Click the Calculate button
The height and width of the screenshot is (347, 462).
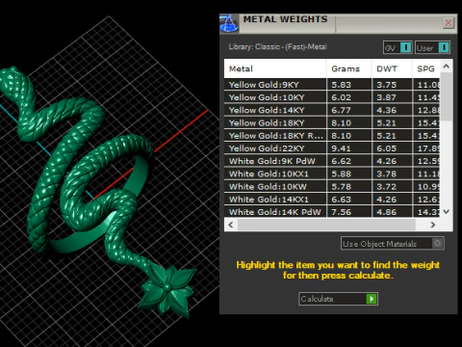[338, 299]
